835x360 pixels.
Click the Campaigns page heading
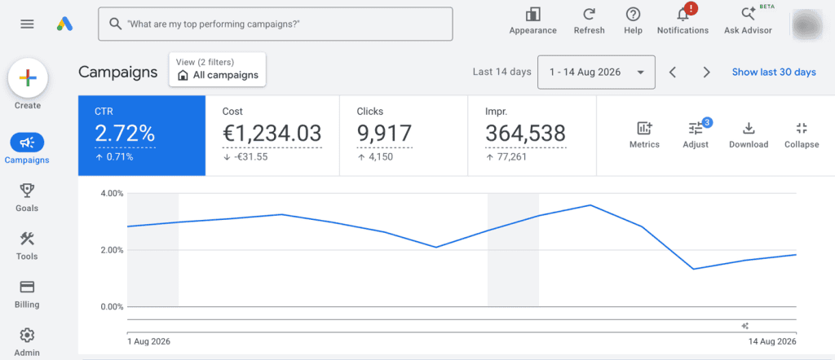(x=117, y=72)
